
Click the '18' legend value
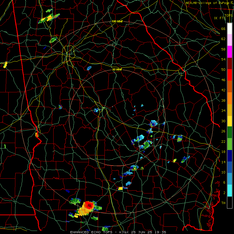(223, 152)
